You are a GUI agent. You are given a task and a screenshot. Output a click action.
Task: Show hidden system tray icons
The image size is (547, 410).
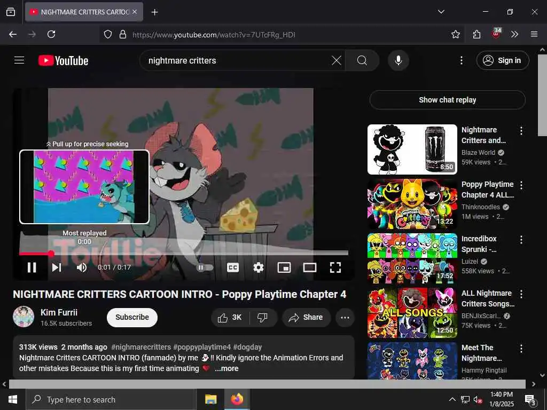click(x=452, y=399)
